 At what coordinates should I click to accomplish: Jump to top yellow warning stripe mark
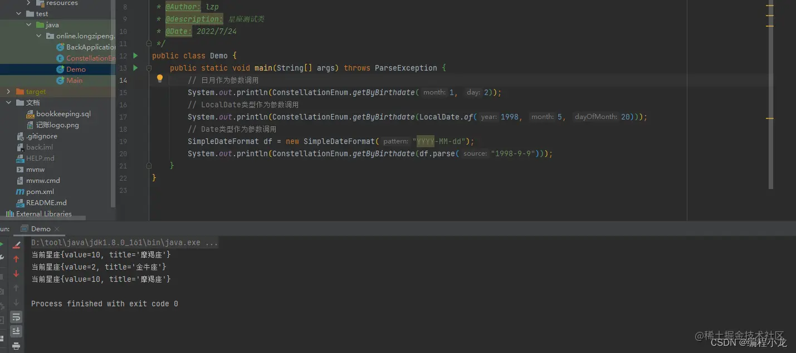coord(770,5)
